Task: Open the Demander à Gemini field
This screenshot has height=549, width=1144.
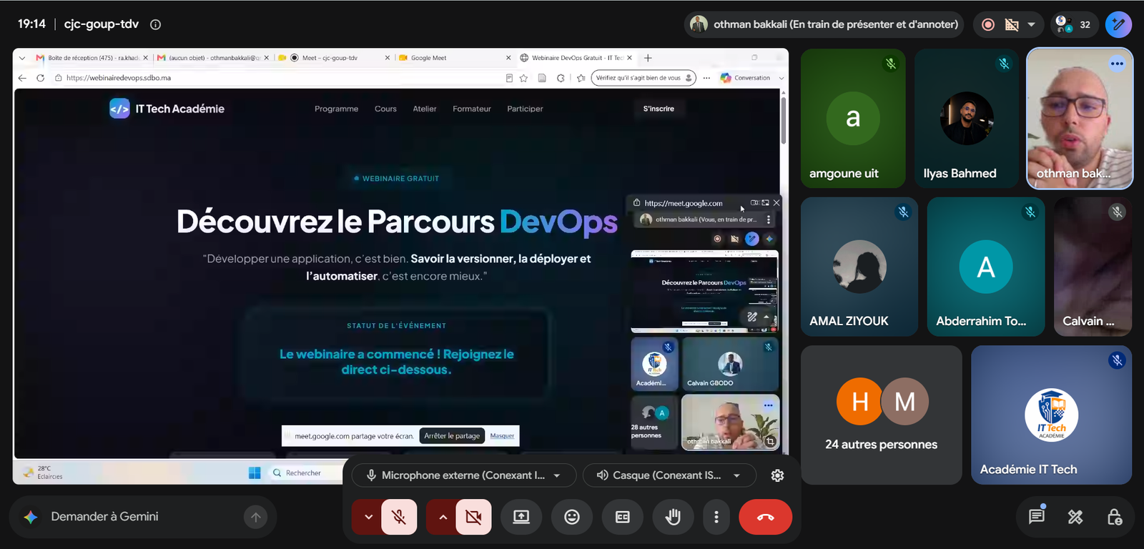Action: pyautogui.click(x=143, y=517)
